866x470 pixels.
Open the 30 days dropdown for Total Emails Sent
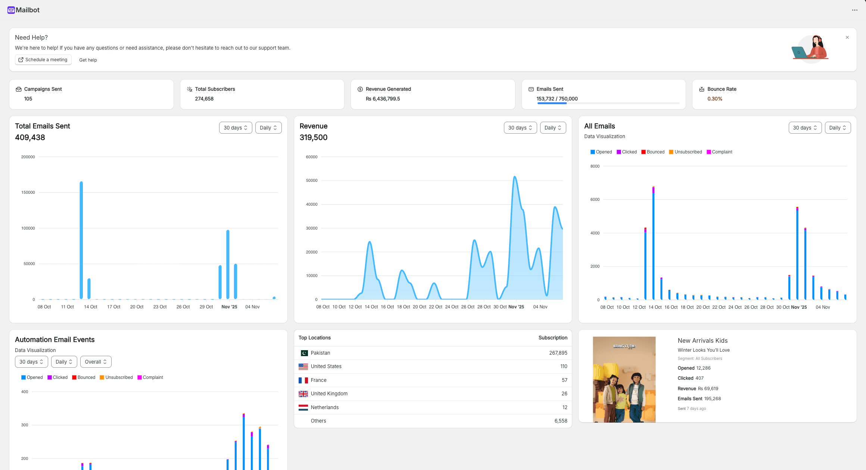tap(236, 128)
